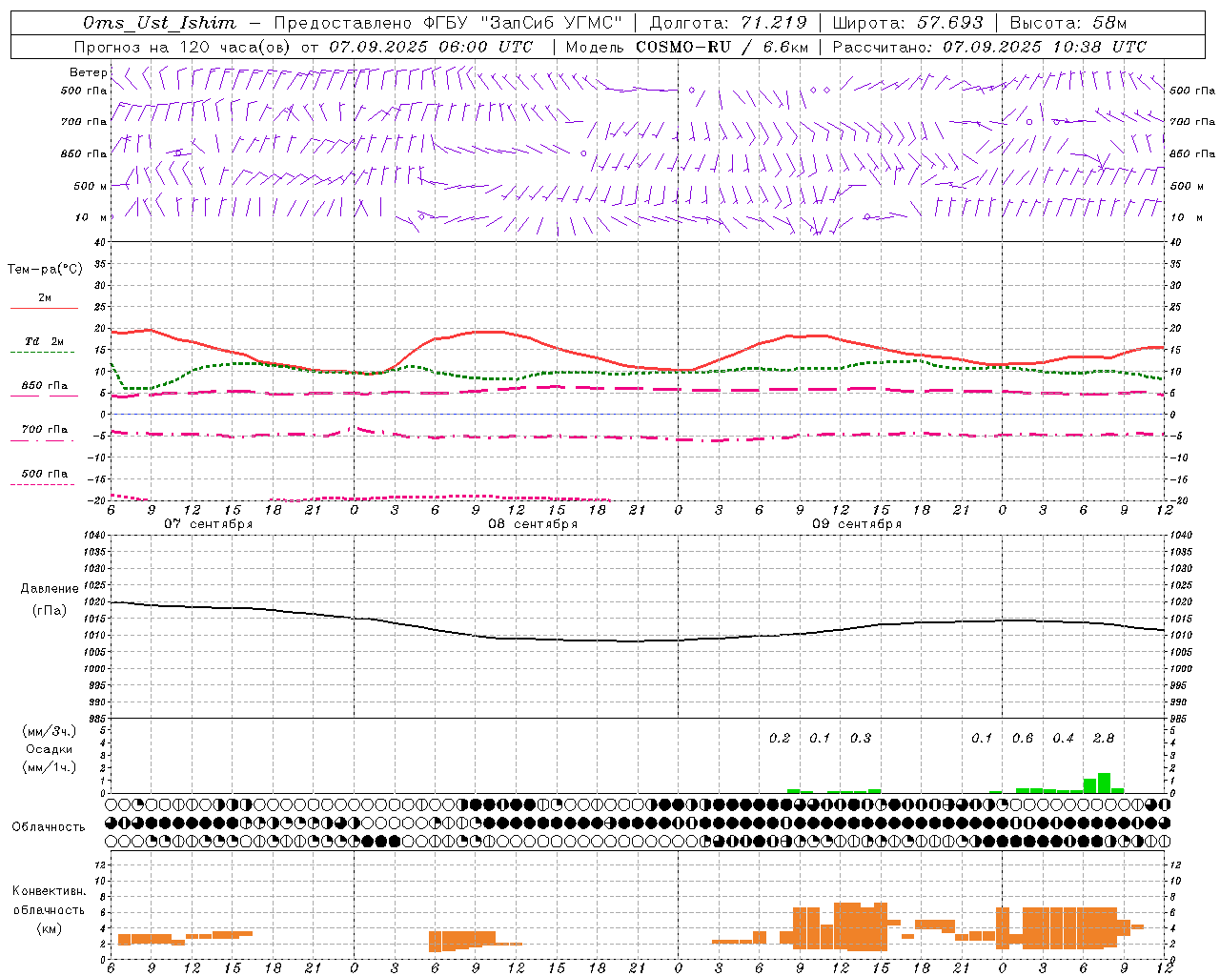1220x976 pixels.
Task: Click the Модель COSMO-RU / 6.6км label
Action: coord(687,47)
